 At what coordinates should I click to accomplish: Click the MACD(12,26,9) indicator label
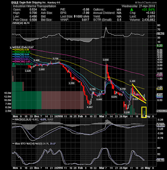pos(22,119)
